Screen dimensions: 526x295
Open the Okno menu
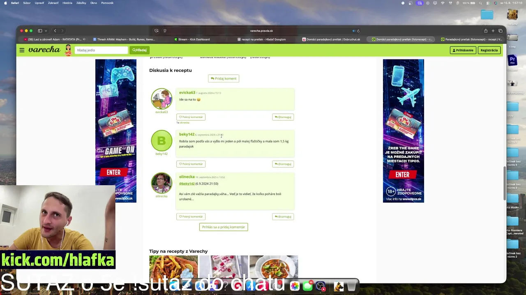click(94, 3)
